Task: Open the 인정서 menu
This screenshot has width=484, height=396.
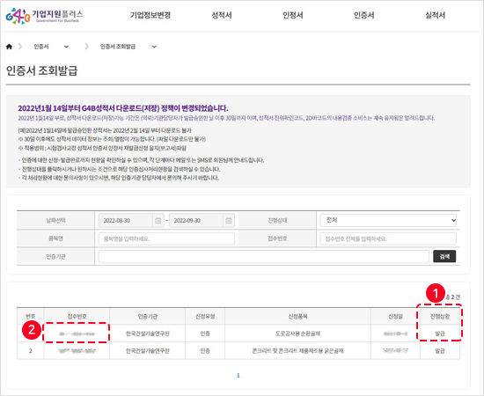Action: pyautogui.click(x=293, y=15)
